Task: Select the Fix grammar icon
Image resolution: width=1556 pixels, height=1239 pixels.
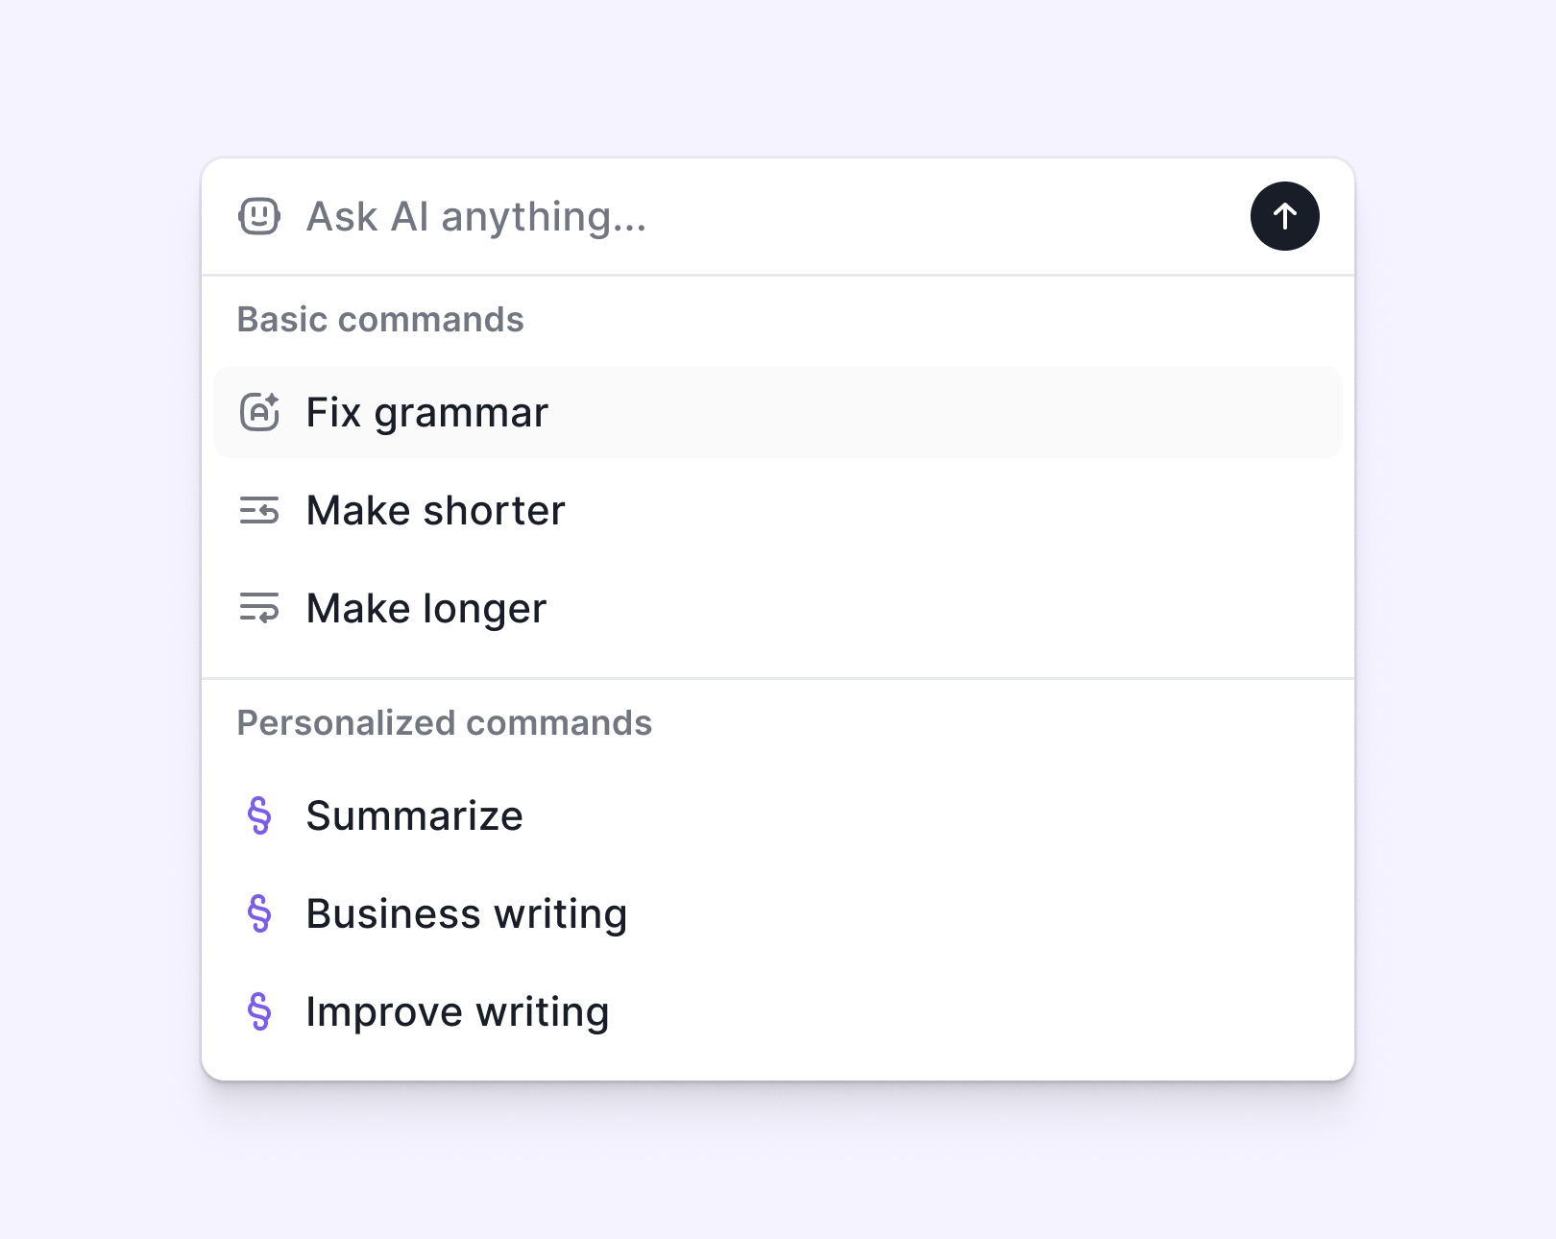Action: 258,412
